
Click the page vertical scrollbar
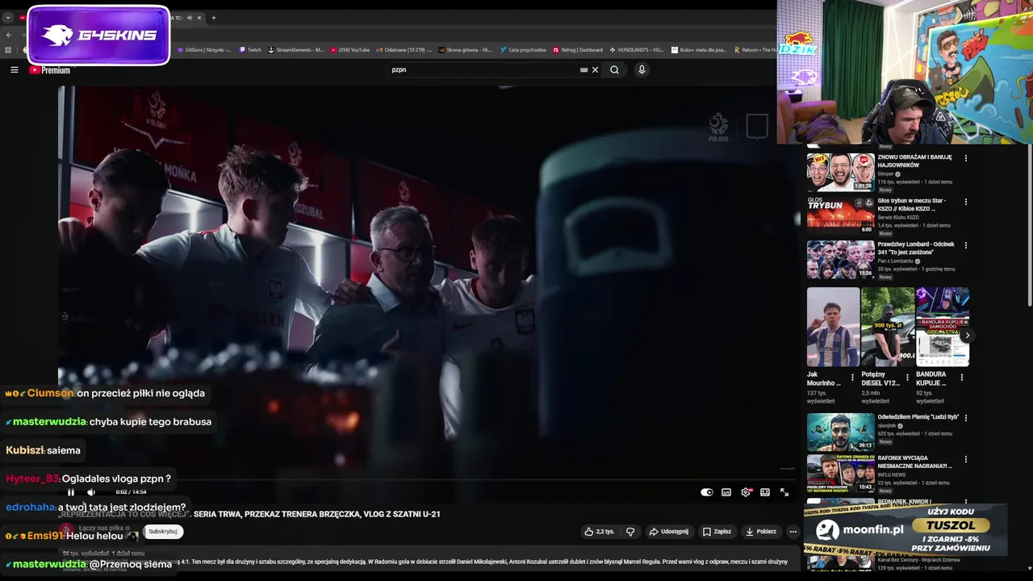click(x=1029, y=226)
